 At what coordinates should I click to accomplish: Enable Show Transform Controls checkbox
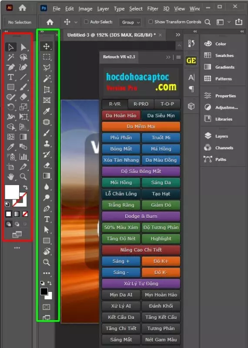(x=151, y=22)
